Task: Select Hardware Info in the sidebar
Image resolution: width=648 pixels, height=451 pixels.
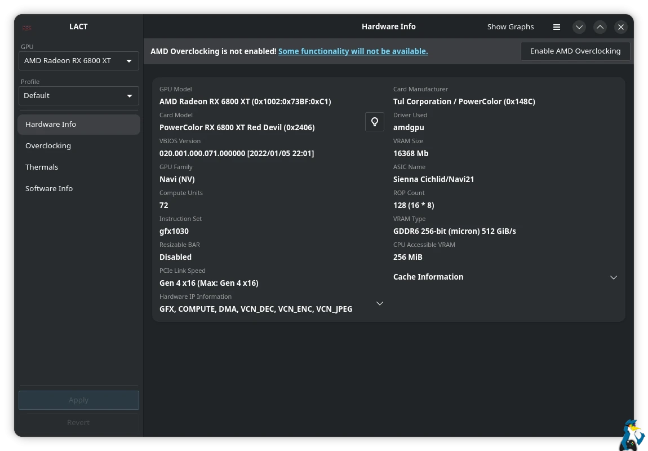Action: (x=51, y=124)
